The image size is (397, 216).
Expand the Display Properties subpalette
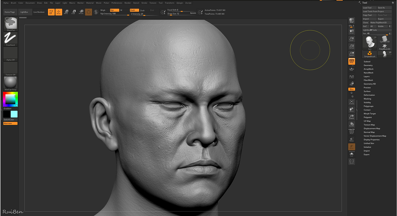[372, 140]
